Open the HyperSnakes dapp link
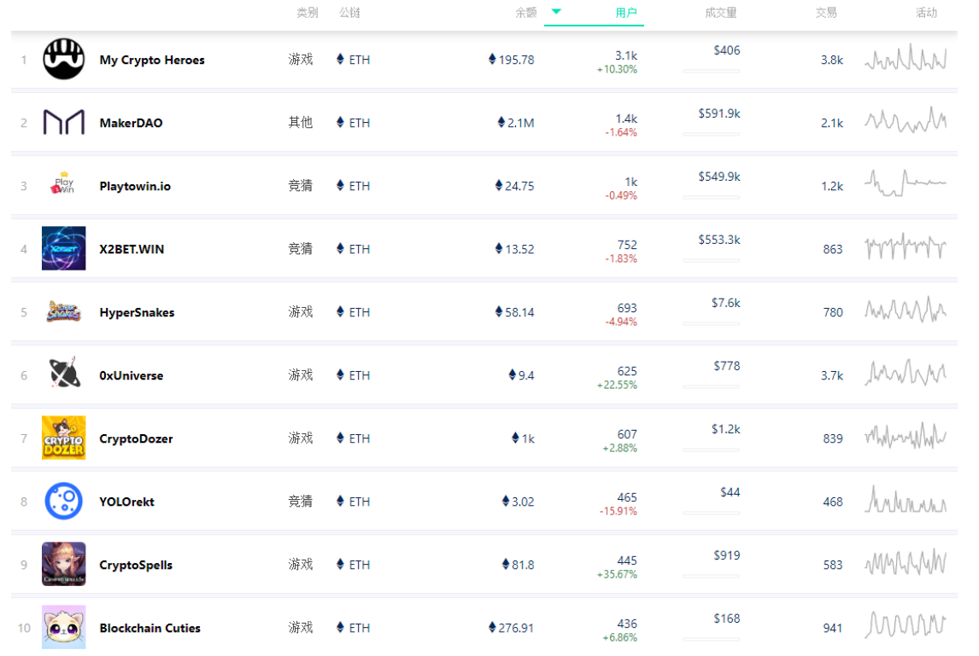The width and height of the screenshot is (979, 656). [137, 312]
